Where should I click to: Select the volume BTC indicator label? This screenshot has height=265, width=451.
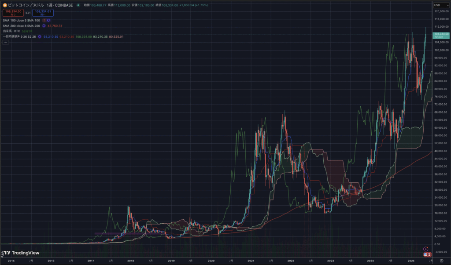(11, 31)
